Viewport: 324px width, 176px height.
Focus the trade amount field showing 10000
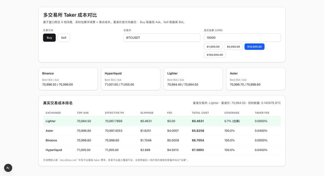(242, 38)
